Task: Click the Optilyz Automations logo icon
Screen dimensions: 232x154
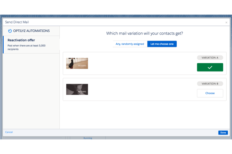Action: tap(10, 31)
